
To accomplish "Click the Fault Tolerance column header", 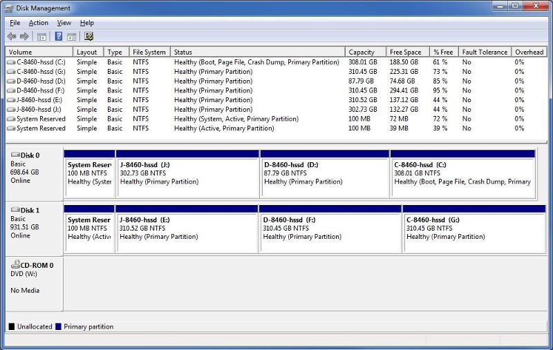I will 485,52.
